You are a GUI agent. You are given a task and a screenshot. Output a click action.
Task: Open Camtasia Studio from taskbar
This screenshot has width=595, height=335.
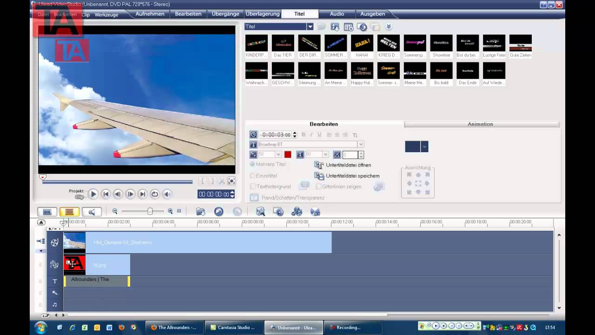235,328
